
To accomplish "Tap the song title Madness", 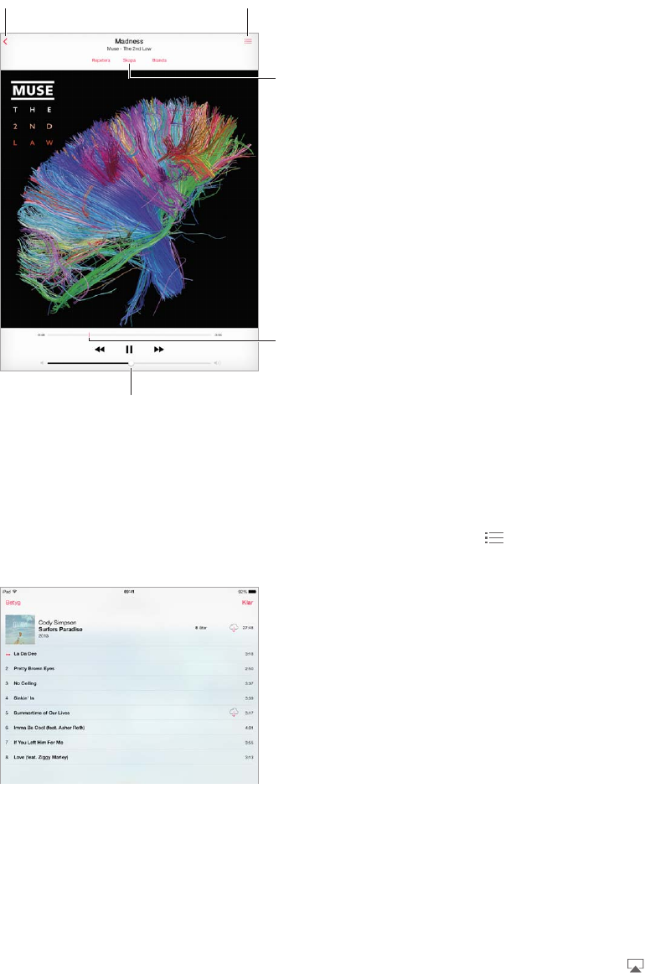I will tap(129, 41).
